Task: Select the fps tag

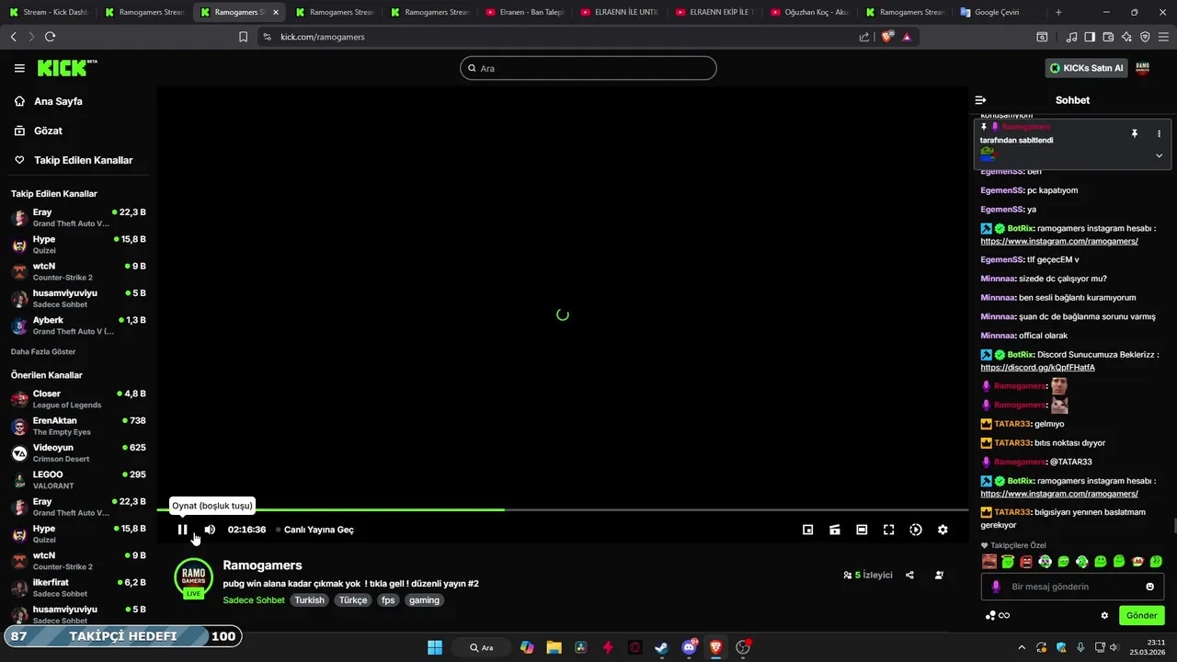Action: click(388, 600)
